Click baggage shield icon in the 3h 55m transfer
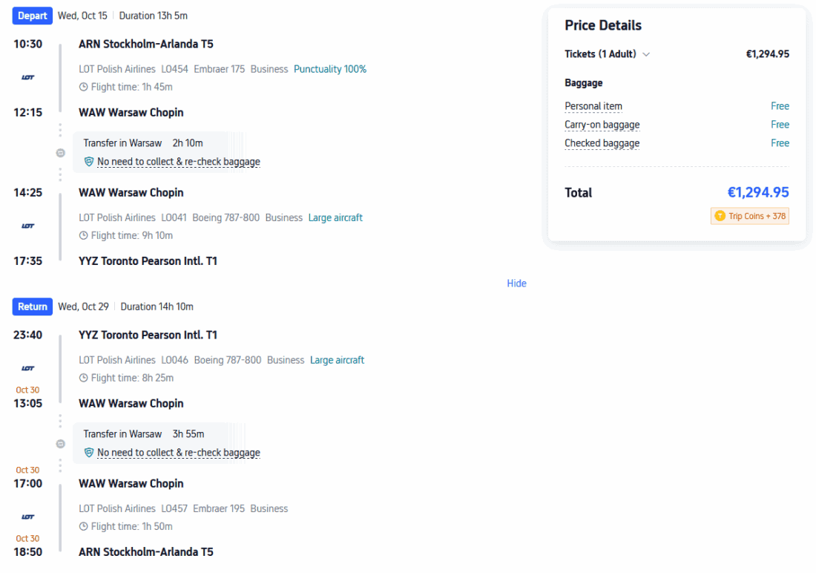 pos(89,453)
